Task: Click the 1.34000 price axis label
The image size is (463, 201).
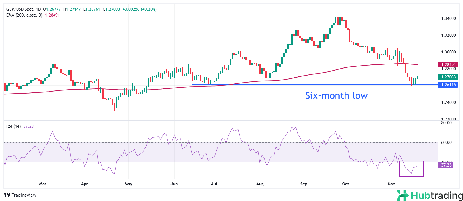Action: 448,18
